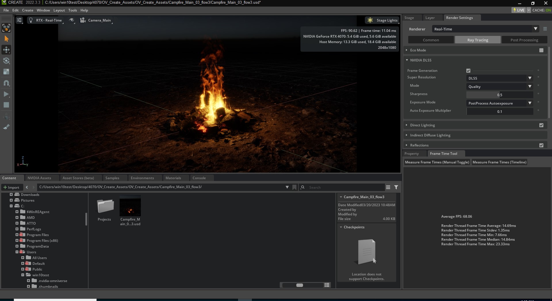Image resolution: width=552 pixels, height=301 pixels.
Task: Uncheck the Frame Generation checkbox
Action: click(x=468, y=71)
